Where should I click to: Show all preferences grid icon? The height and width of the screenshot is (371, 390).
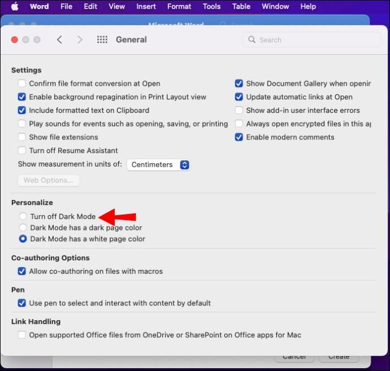point(102,40)
